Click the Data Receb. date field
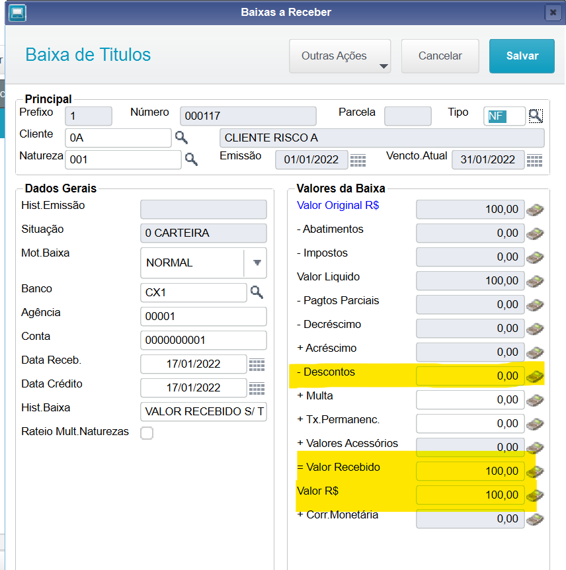 193,364
